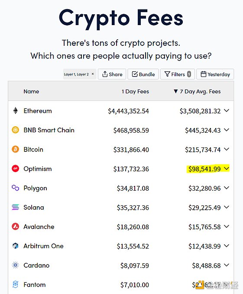Click the purple Polygon logo icon
This screenshot has height=294, width=243.
(16, 188)
